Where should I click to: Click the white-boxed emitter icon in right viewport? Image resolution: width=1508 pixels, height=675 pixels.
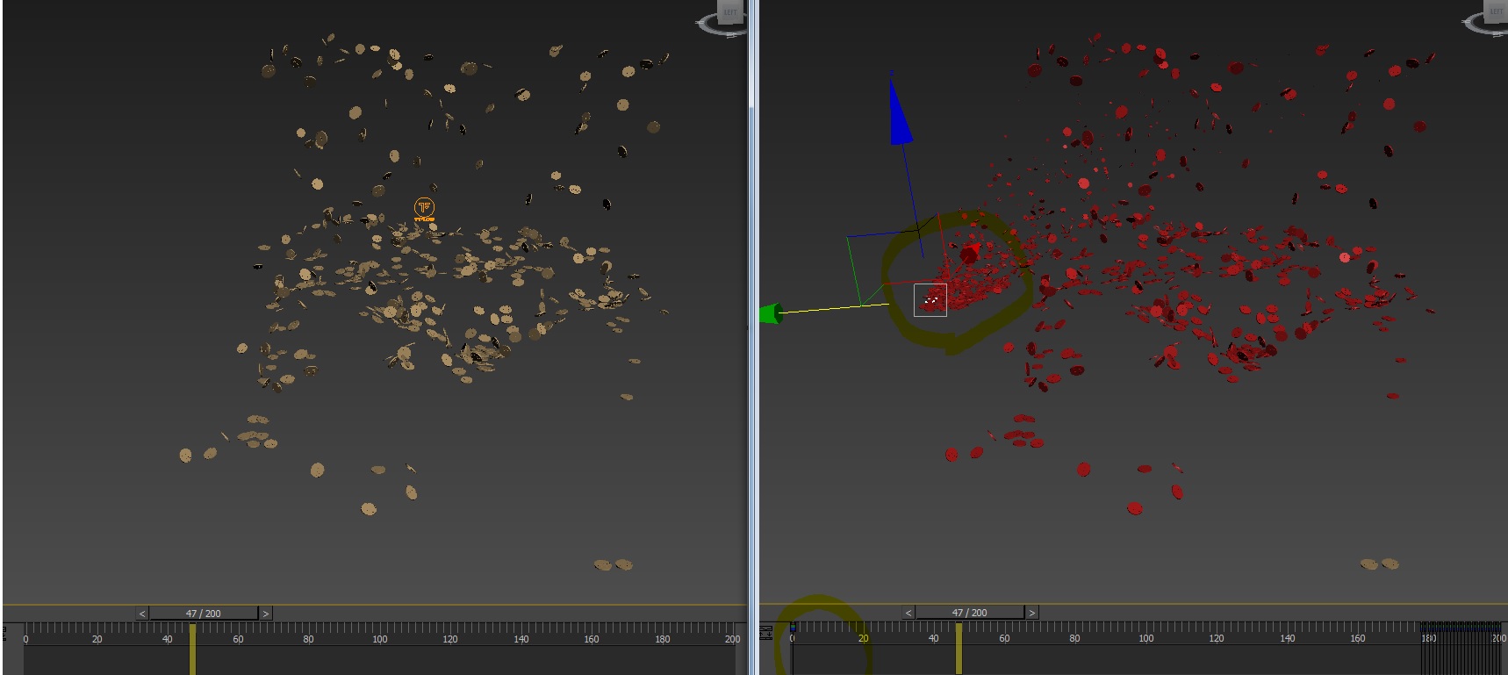tap(930, 300)
